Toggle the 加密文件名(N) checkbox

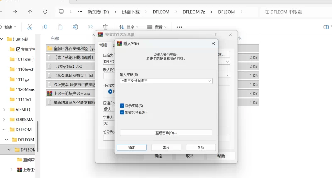point(122,112)
